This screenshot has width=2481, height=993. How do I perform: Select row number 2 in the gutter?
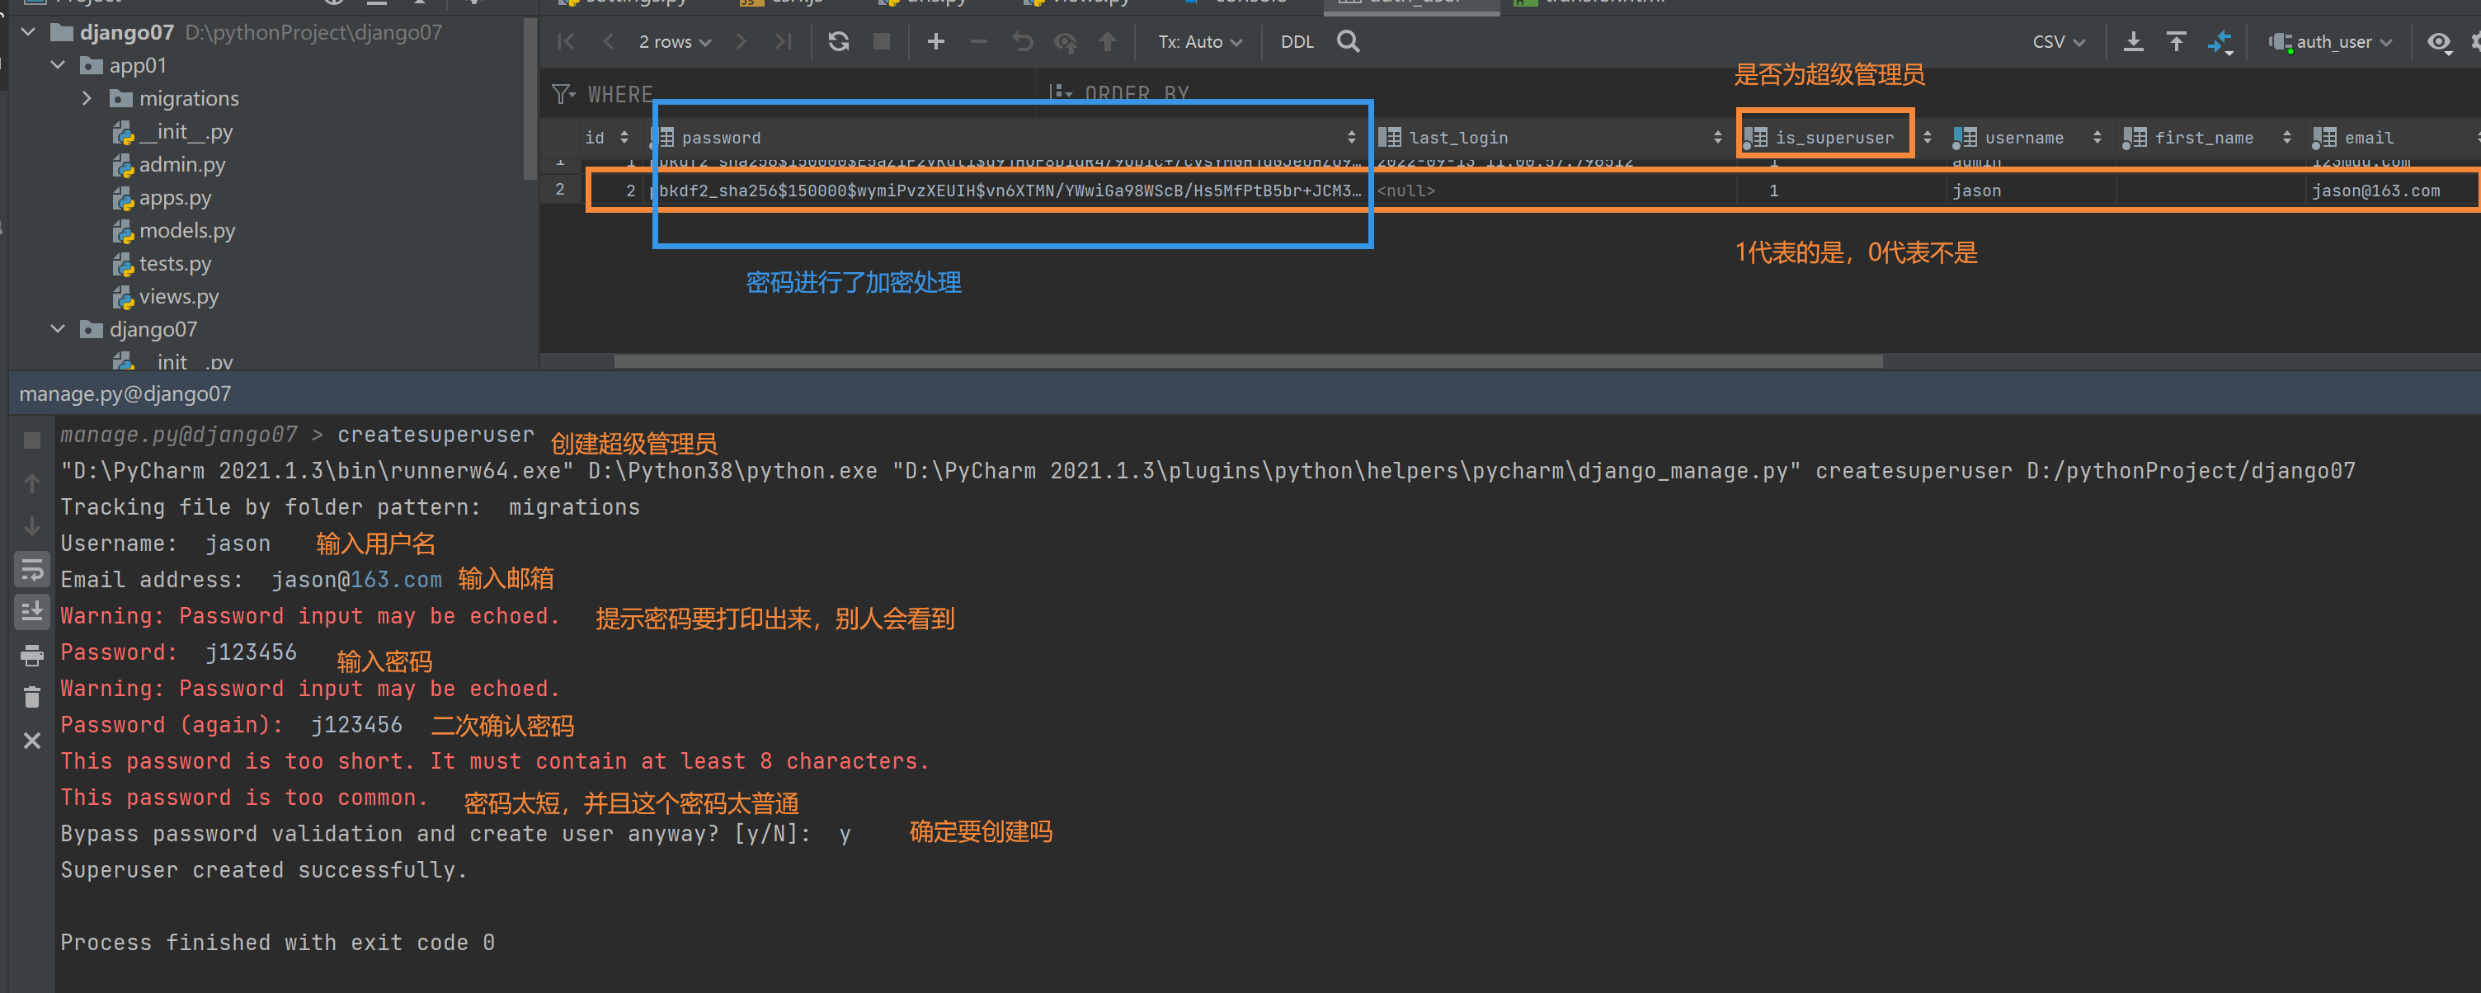coord(559,189)
